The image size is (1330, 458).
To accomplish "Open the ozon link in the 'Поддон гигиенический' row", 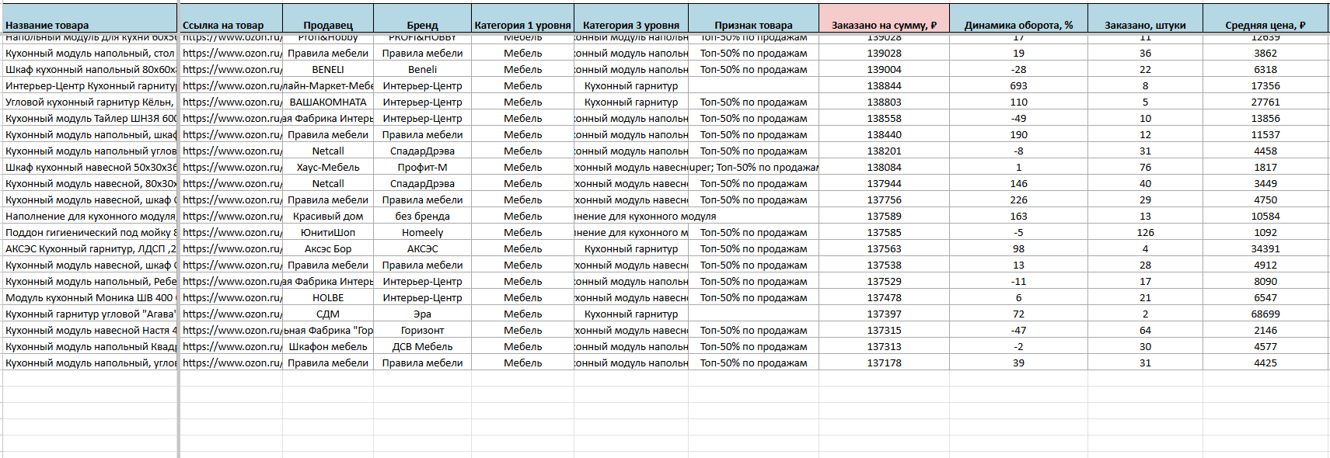I will 232,232.
